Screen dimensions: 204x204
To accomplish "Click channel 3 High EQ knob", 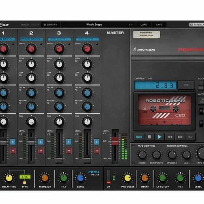I will (59, 64).
